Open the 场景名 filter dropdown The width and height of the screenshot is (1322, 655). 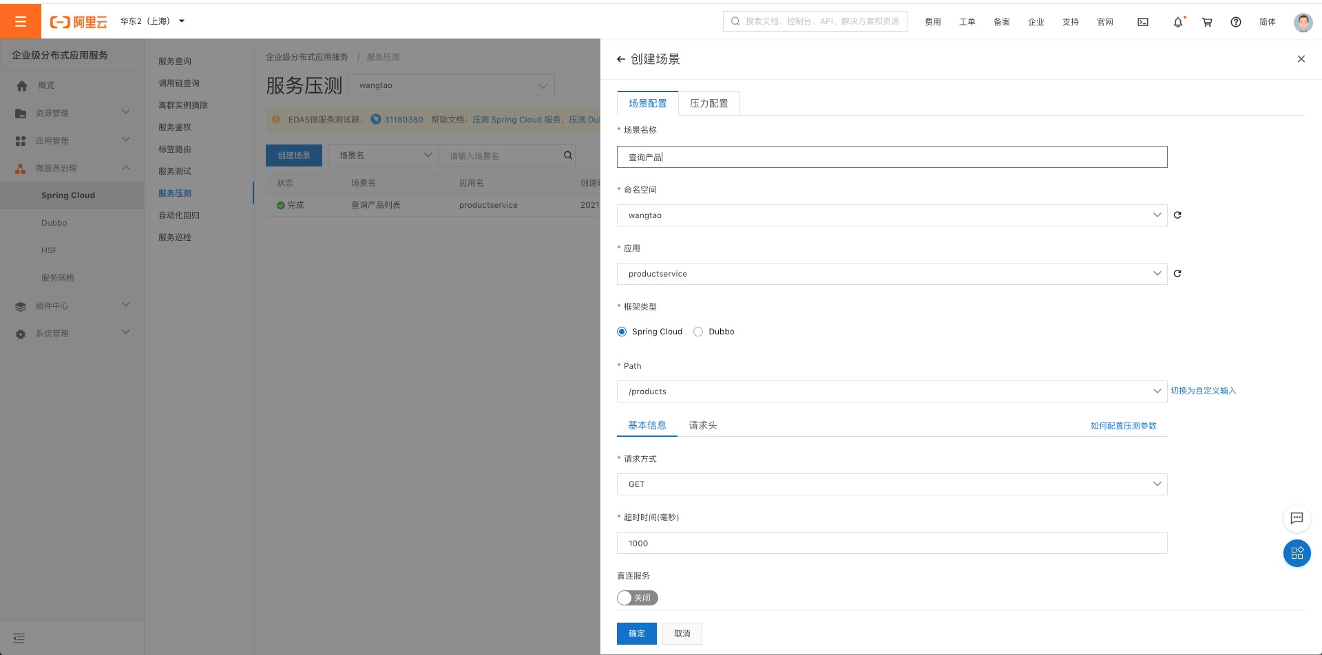[383, 155]
